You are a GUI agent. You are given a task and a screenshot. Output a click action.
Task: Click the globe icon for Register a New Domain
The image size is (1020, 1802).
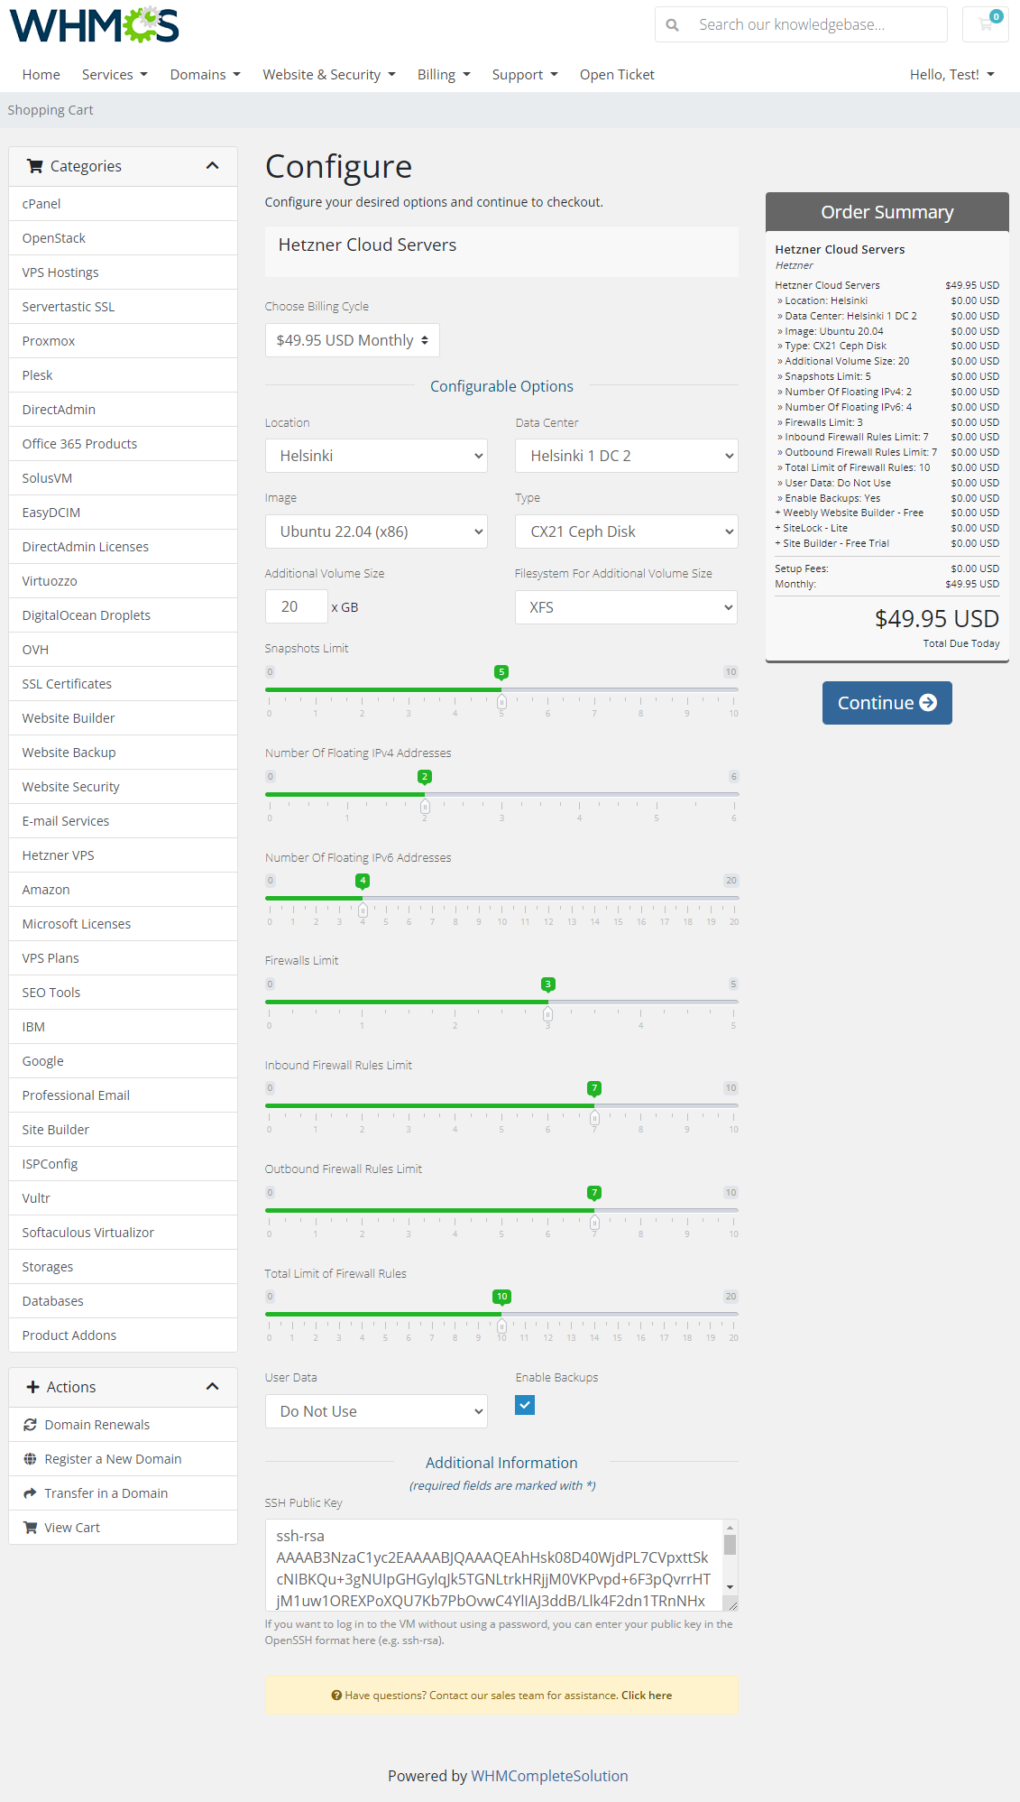pyautogui.click(x=30, y=1459)
